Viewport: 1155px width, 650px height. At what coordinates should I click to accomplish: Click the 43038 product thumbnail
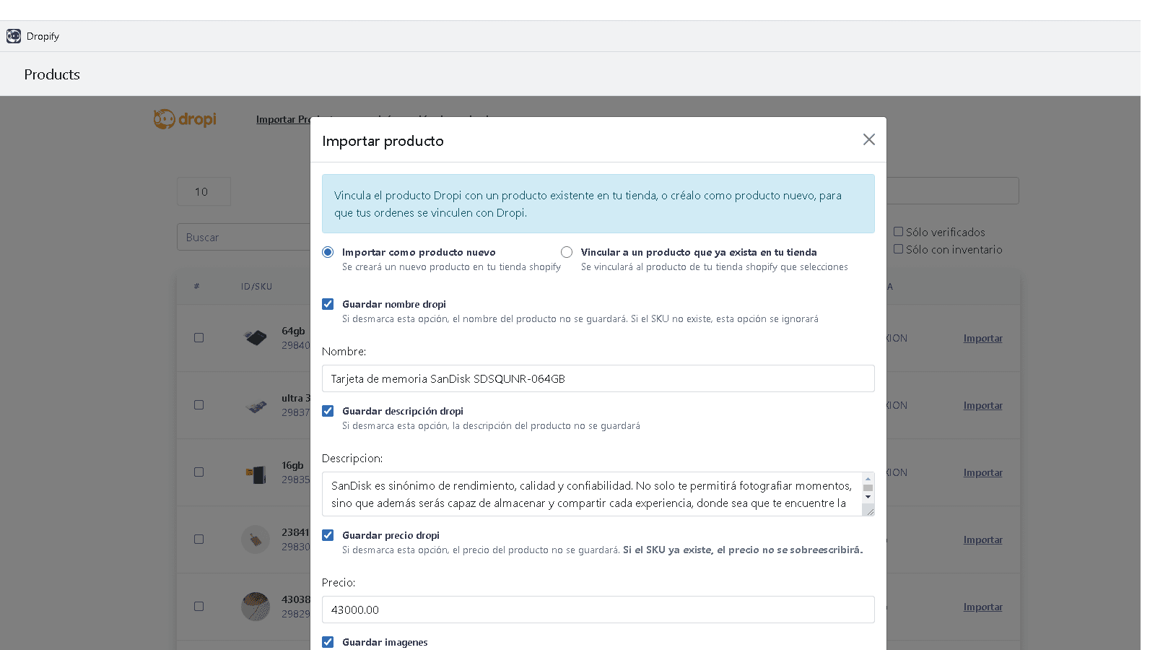point(256,607)
